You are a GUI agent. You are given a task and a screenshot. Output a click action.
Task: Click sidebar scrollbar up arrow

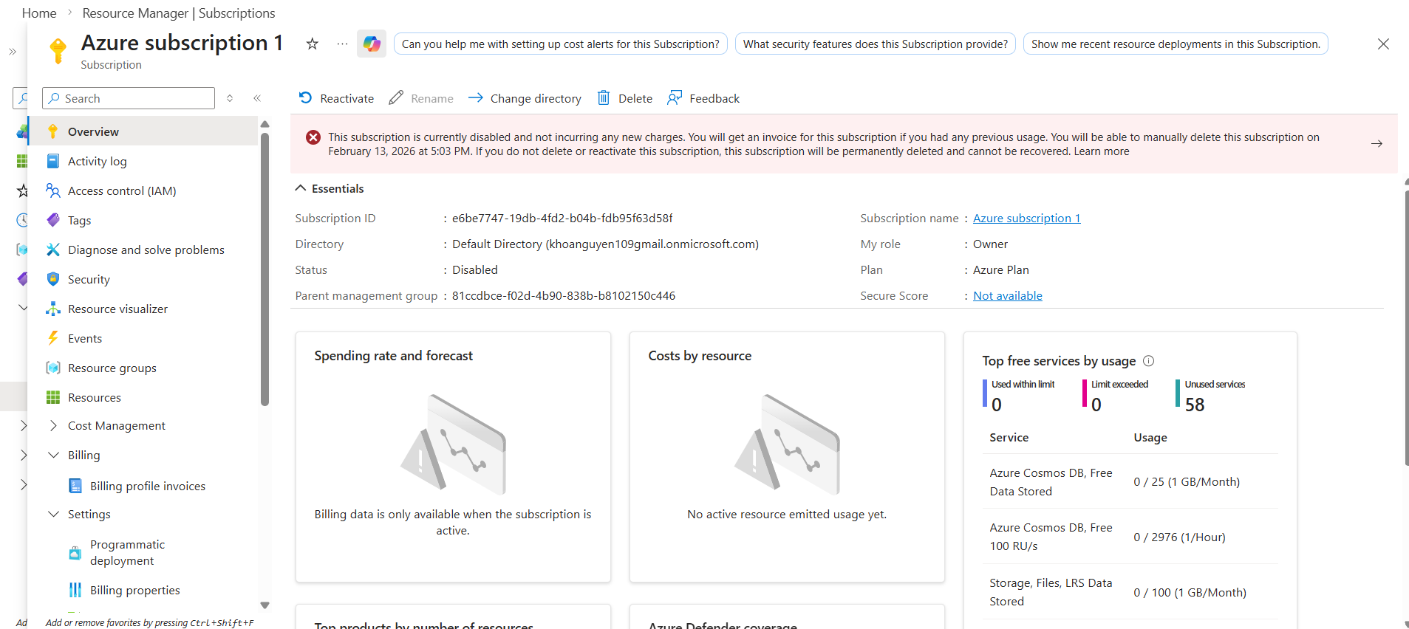(265, 124)
